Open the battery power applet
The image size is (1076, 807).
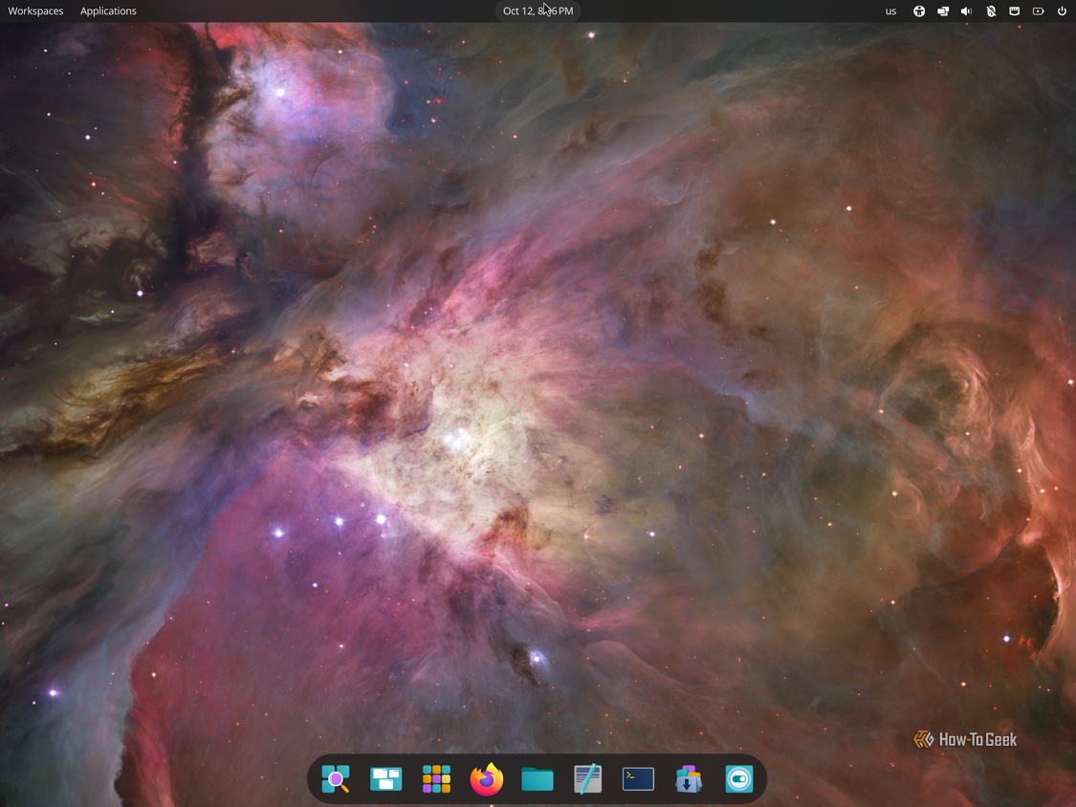click(x=1039, y=11)
